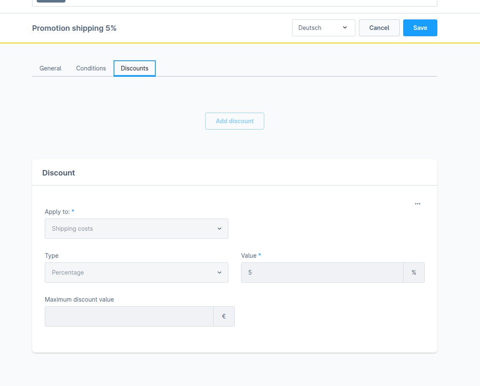Click the chevron arrow in the Apply to field
This screenshot has height=386, width=480.
(220, 229)
